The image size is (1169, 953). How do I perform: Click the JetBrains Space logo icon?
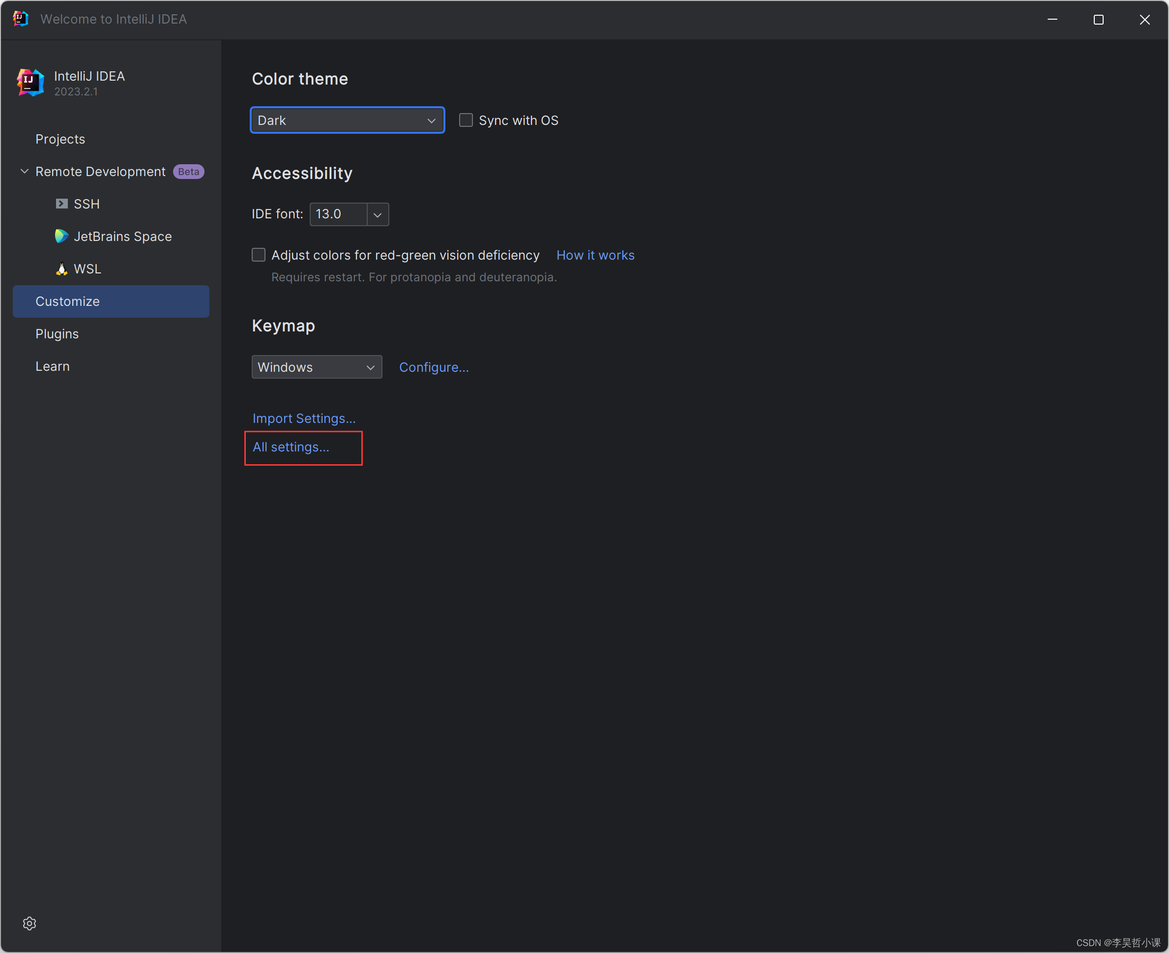[61, 236]
